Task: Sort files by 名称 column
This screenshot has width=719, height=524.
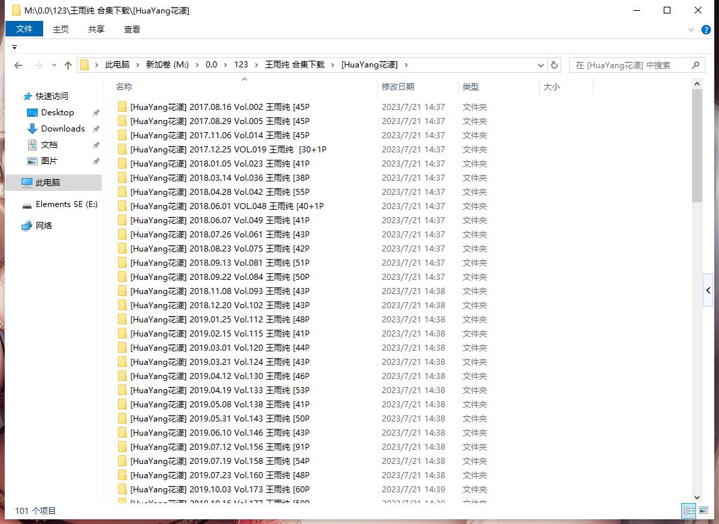Action: coord(124,86)
